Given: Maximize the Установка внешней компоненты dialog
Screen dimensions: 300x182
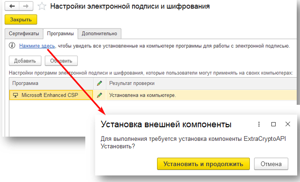Looking at the screenshot, I should click(x=274, y=124).
